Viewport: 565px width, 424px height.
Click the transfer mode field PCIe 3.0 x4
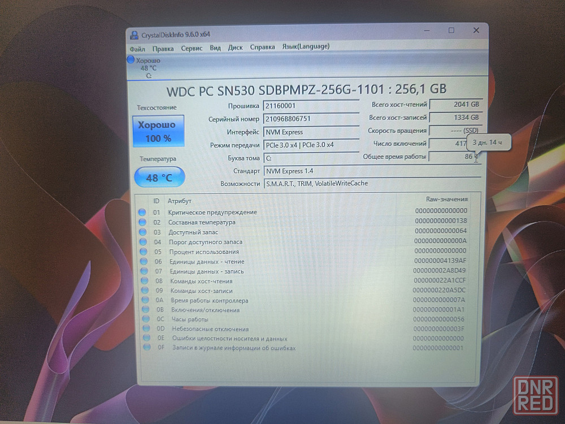(x=311, y=145)
